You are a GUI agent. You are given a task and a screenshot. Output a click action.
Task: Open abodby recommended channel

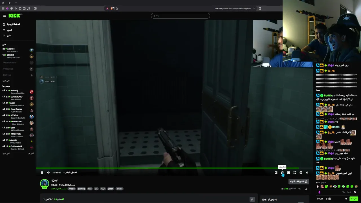18,92
